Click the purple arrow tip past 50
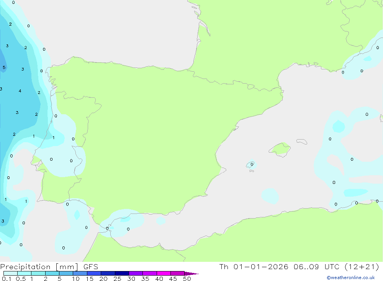 pos(191,274)
